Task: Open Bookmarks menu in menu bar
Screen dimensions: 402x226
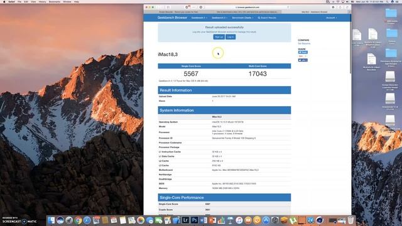Action: [x=55, y=1]
